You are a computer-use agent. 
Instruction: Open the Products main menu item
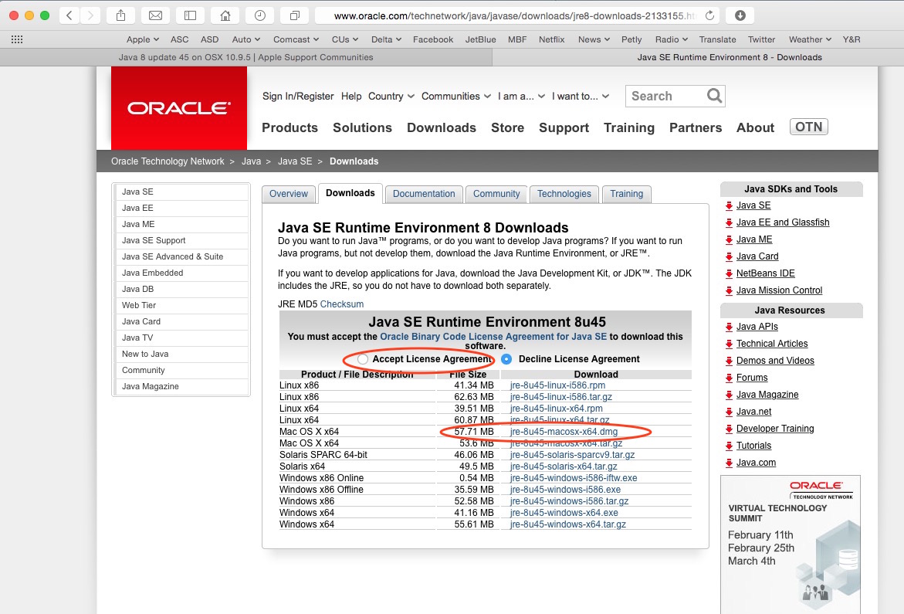pyautogui.click(x=290, y=127)
